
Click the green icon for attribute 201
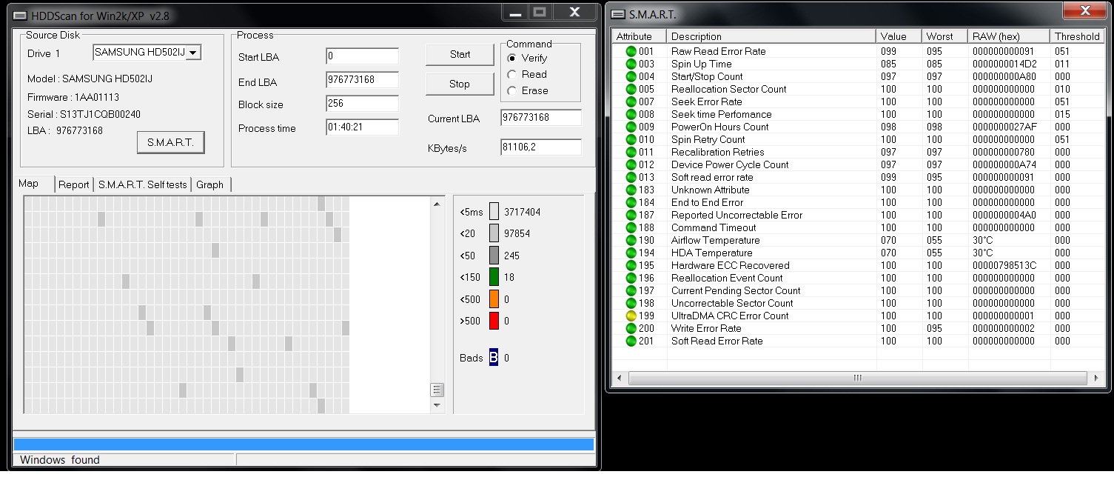point(631,341)
